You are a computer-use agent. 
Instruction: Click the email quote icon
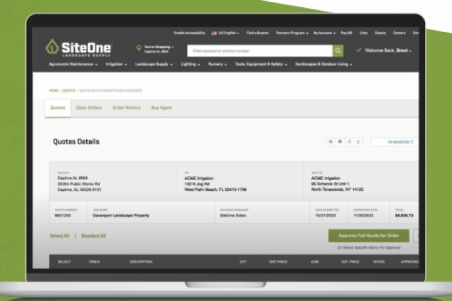pyautogui.click(x=340, y=141)
